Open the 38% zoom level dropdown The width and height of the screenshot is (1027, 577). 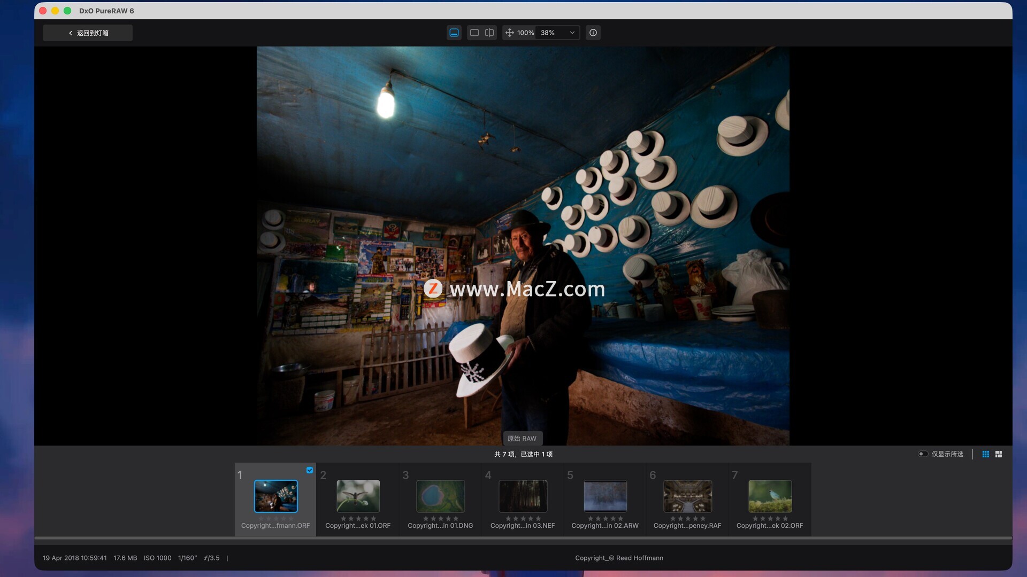tap(558, 33)
